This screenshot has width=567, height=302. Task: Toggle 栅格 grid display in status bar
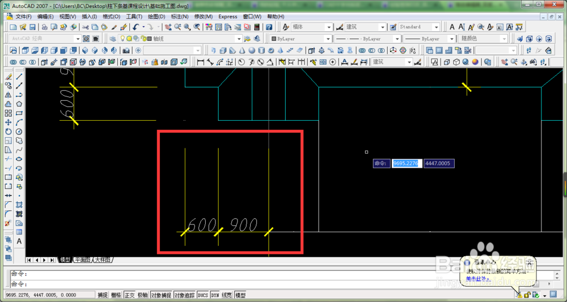click(x=116, y=295)
